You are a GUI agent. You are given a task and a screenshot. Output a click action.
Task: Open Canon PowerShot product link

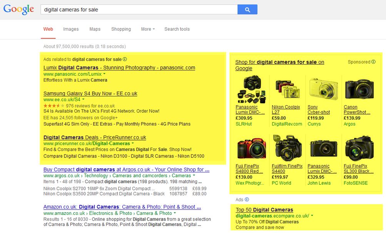pyautogui.click(x=357, y=110)
